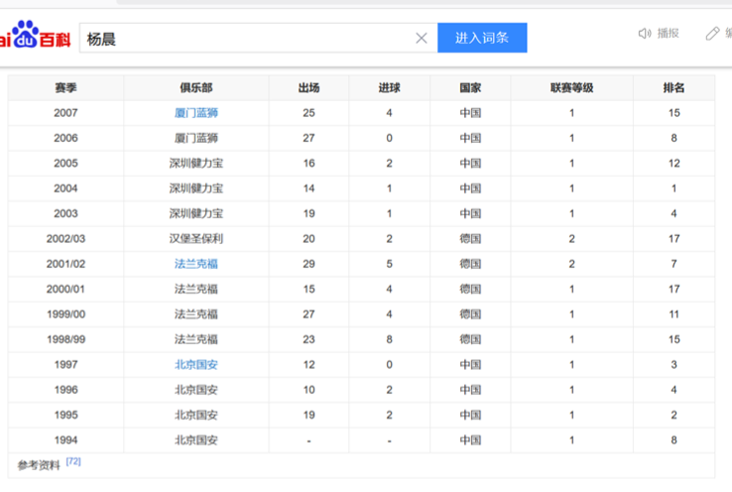Select the 2007 season cell
The image size is (732, 492).
pyautogui.click(x=65, y=113)
